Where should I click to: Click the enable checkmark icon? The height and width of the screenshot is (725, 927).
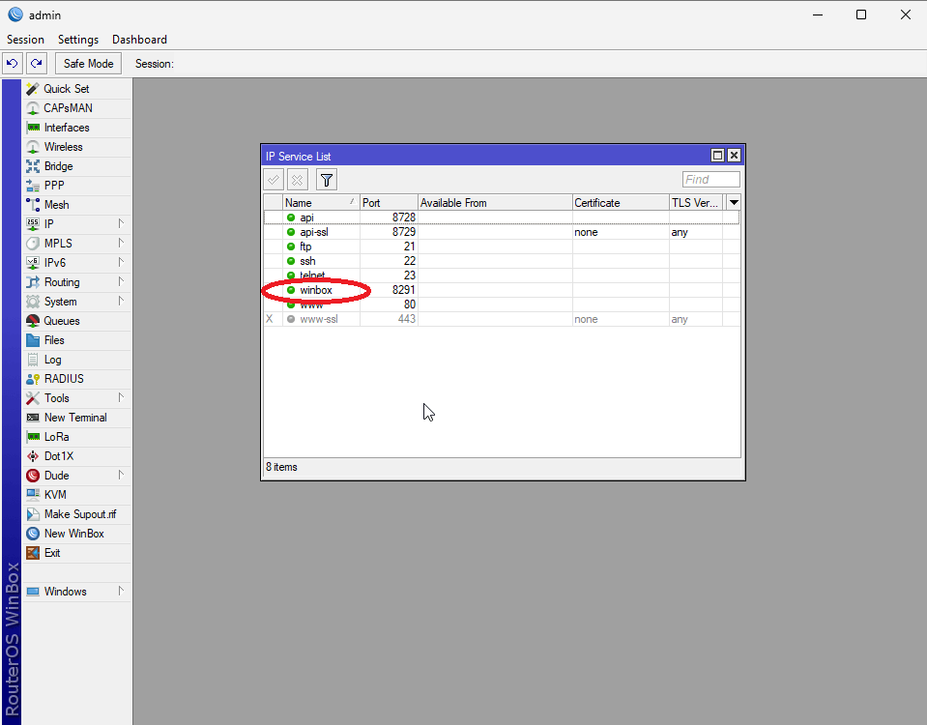click(274, 180)
